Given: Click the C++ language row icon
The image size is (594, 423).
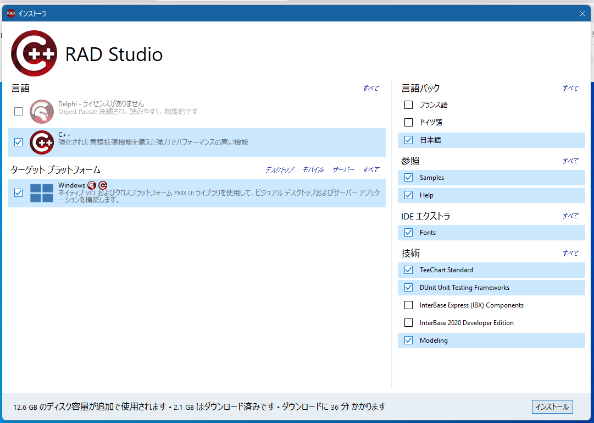Looking at the screenshot, I should (x=42, y=142).
